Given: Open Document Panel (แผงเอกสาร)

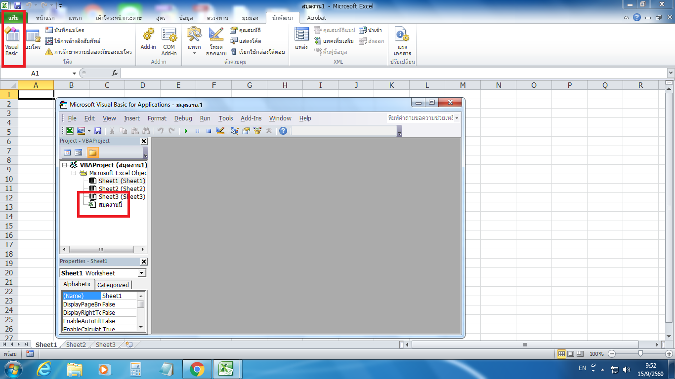Looking at the screenshot, I should 402,41.
